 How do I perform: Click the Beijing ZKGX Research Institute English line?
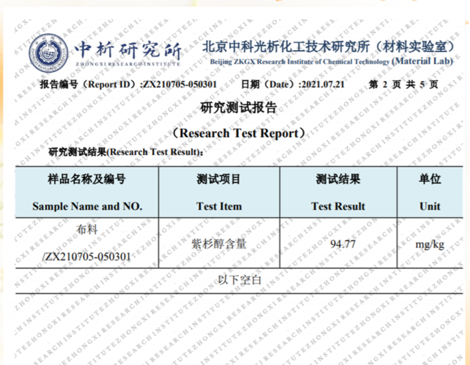(x=299, y=62)
